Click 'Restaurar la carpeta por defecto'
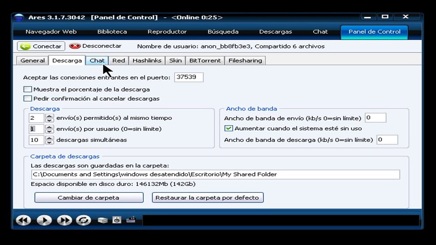The width and height of the screenshot is (436, 245). (208, 198)
